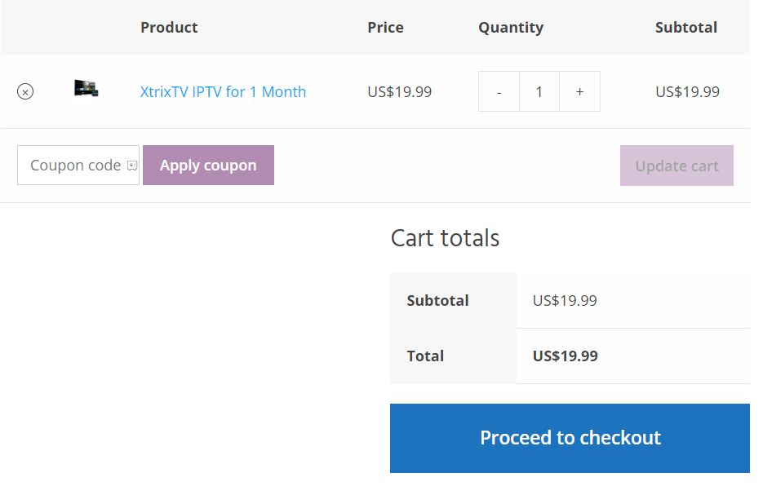Select the quantity number field showing 1
This screenshot has width=763, height=495.
[539, 91]
